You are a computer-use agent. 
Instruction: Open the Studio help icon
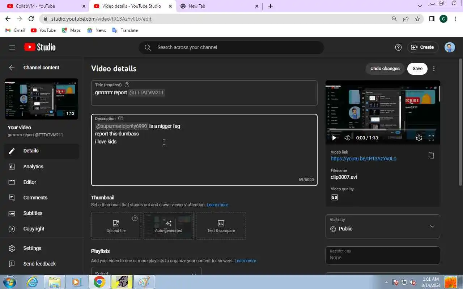(x=398, y=47)
